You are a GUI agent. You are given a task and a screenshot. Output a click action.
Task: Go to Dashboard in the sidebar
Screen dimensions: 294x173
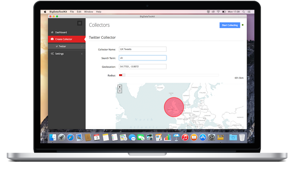coord(67,32)
